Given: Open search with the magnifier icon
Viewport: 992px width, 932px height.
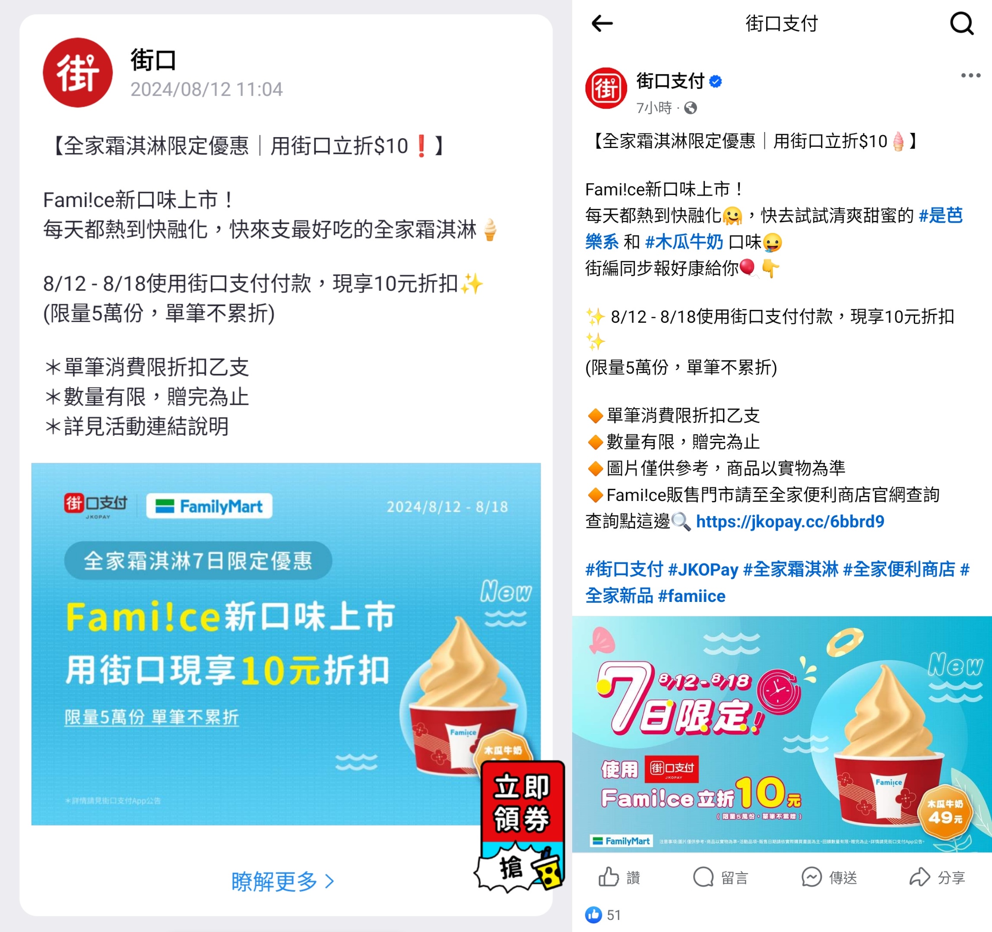Looking at the screenshot, I should click(x=962, y=23).
